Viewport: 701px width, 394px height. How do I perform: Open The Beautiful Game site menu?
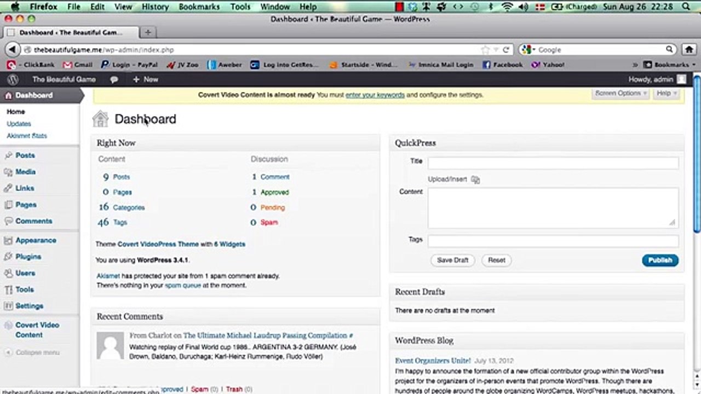tap(64, 79)
